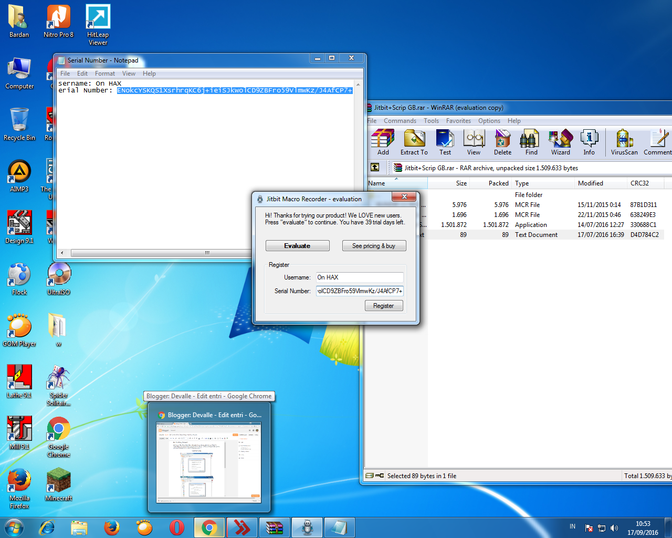This screenshot has width=672, height=538.
Task: Click the Delete icon in WinRAR
Action: [502, 142]
